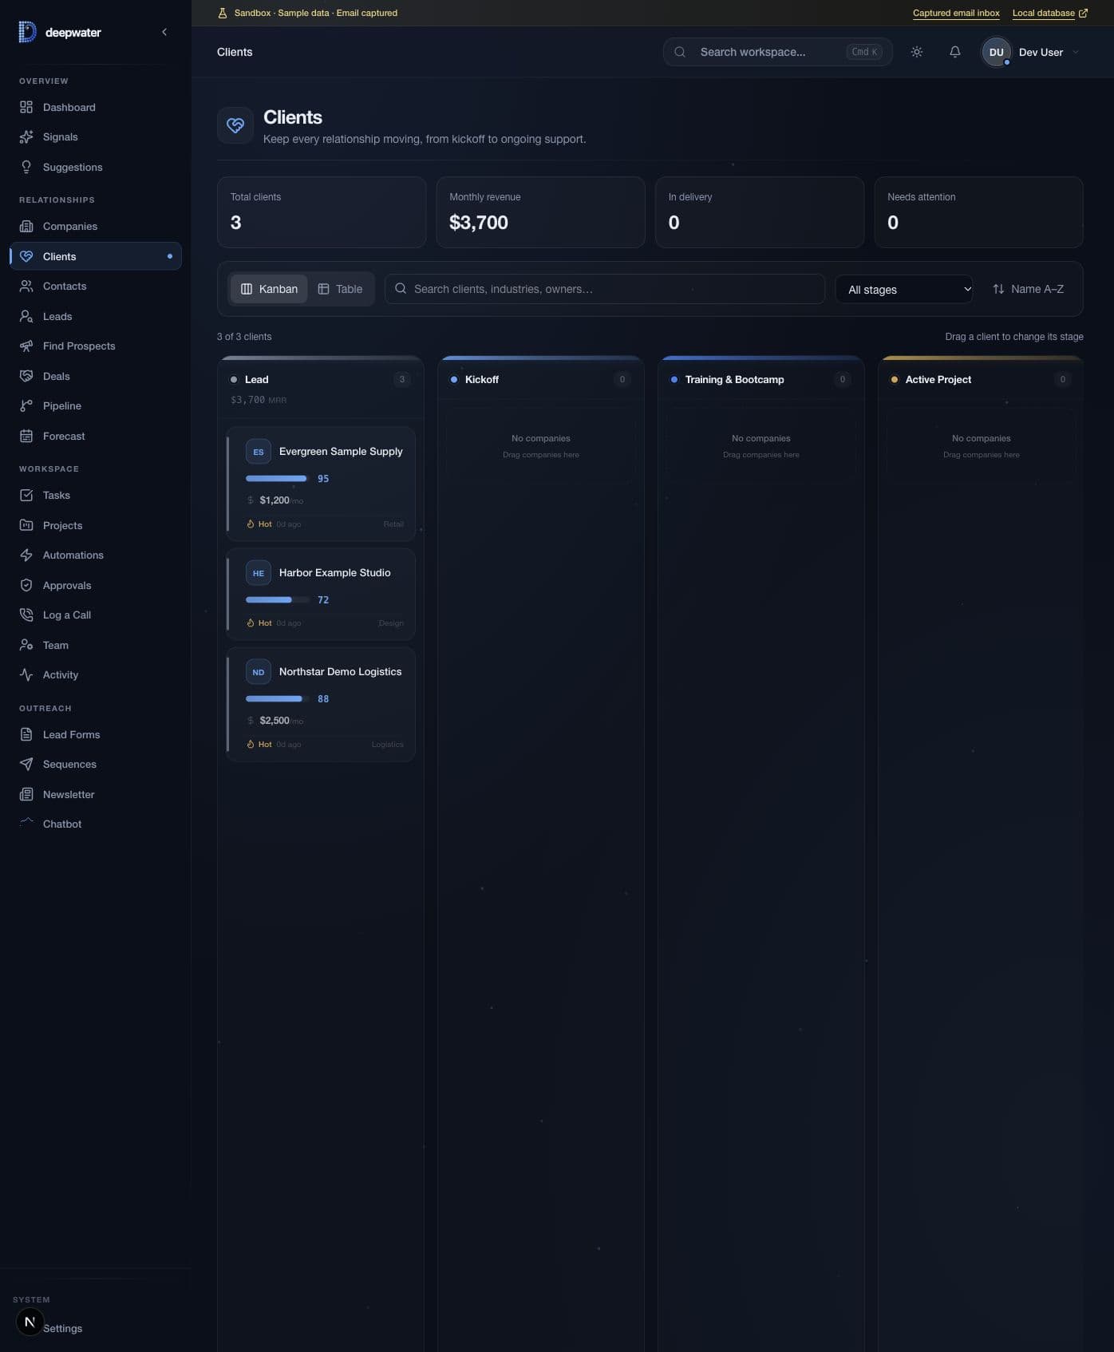
Task: Click the Suggestions lightbulb icon
Action: point(26,167)
